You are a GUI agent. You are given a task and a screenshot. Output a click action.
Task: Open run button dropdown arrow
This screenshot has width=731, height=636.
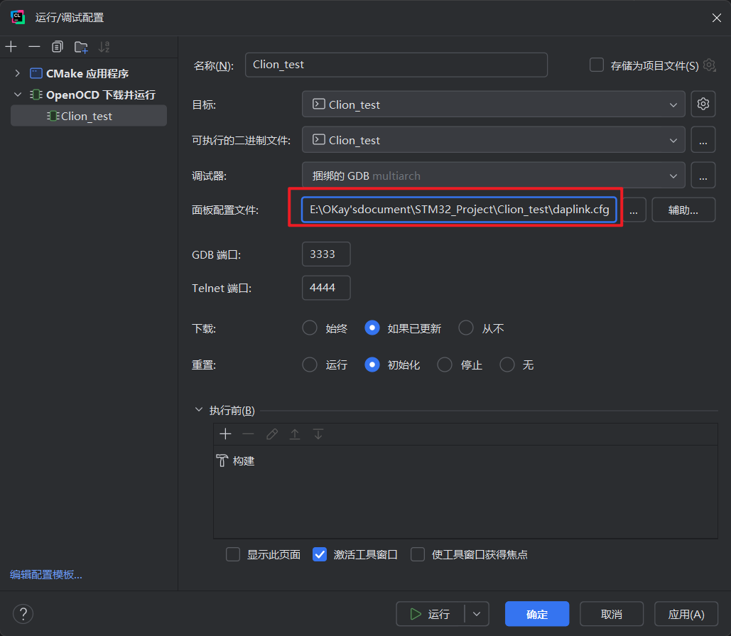coord(477,614)
